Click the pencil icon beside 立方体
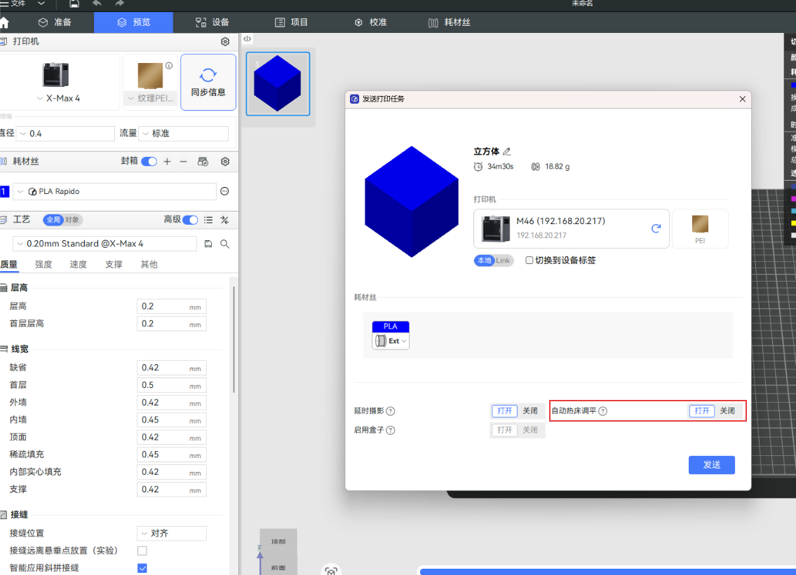796x575 pixels. (507, 151)
